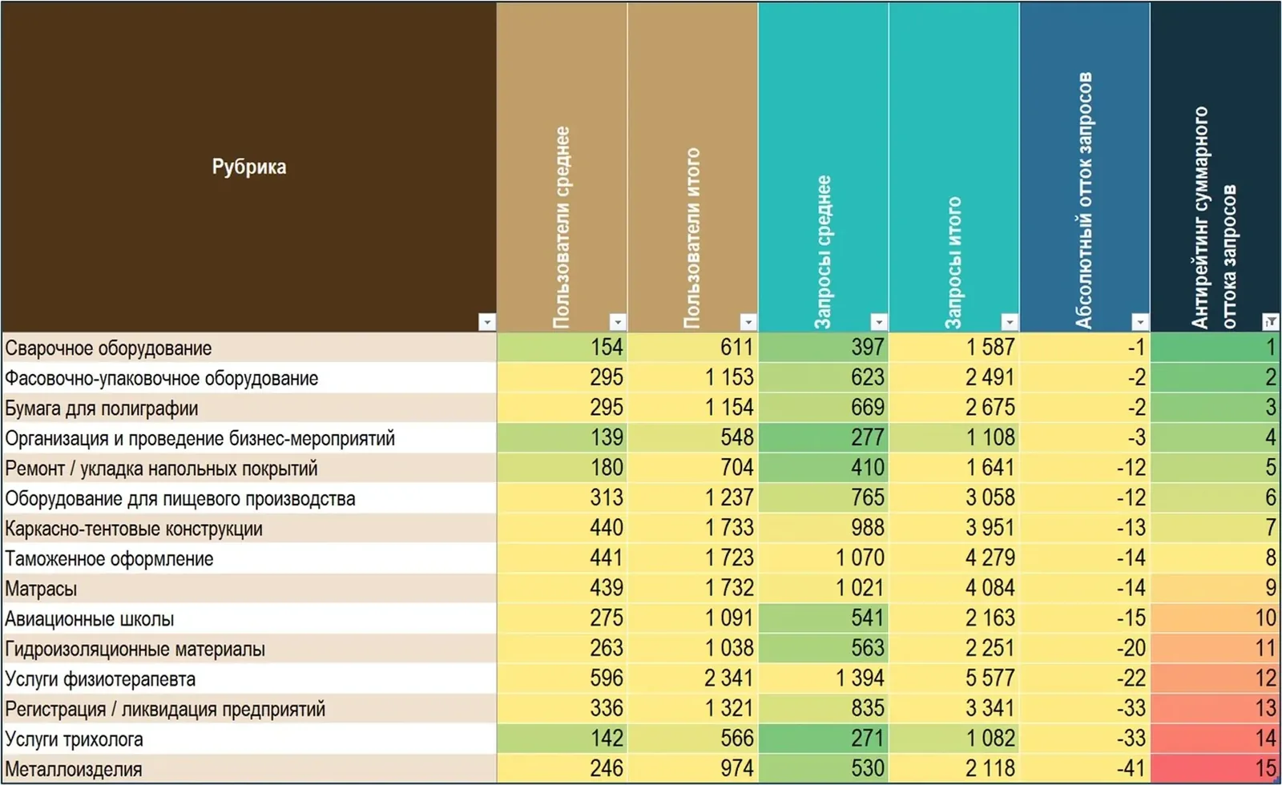Open filter dropdown for Запросы итого column

coord(1009,322)
